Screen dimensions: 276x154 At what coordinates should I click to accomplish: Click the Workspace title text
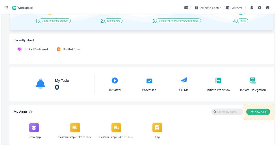click(25, 8)
